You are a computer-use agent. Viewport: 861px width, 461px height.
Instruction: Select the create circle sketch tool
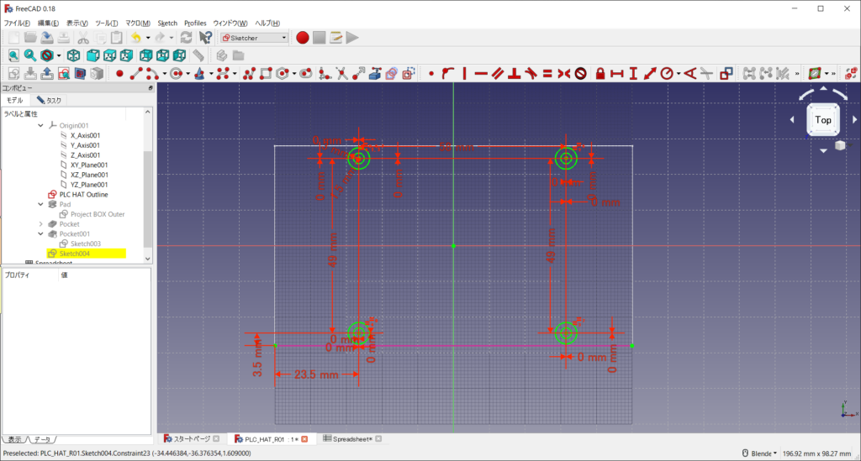tap(177, 74)
